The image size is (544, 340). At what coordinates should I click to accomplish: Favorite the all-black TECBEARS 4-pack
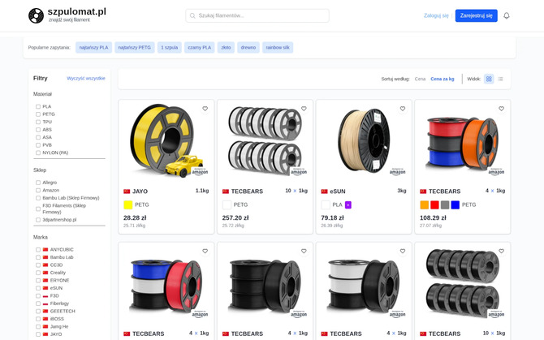(x=304, y=251)
